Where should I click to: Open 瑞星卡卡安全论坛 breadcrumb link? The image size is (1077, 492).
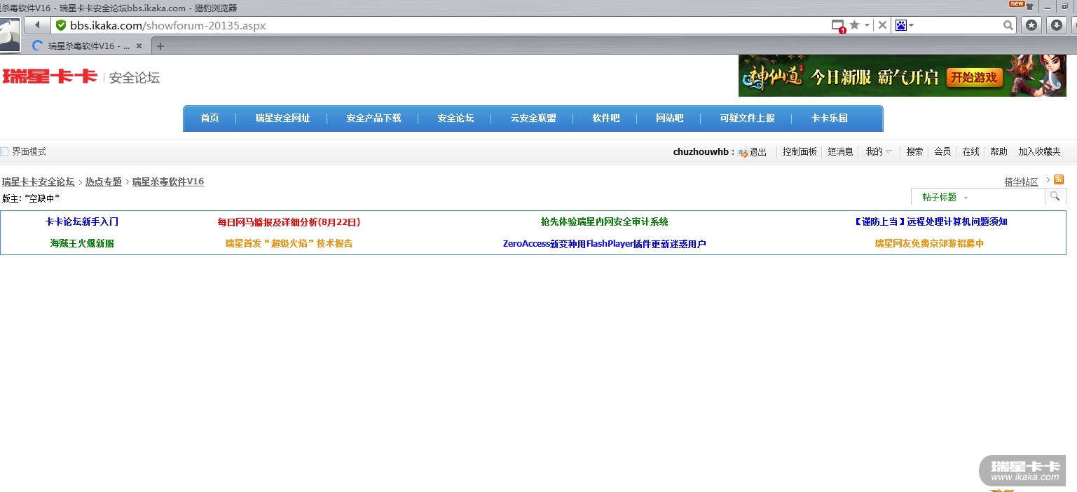[x=38, y=182]
